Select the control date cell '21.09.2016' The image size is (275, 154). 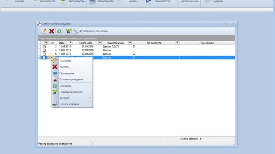coord(88,47)
